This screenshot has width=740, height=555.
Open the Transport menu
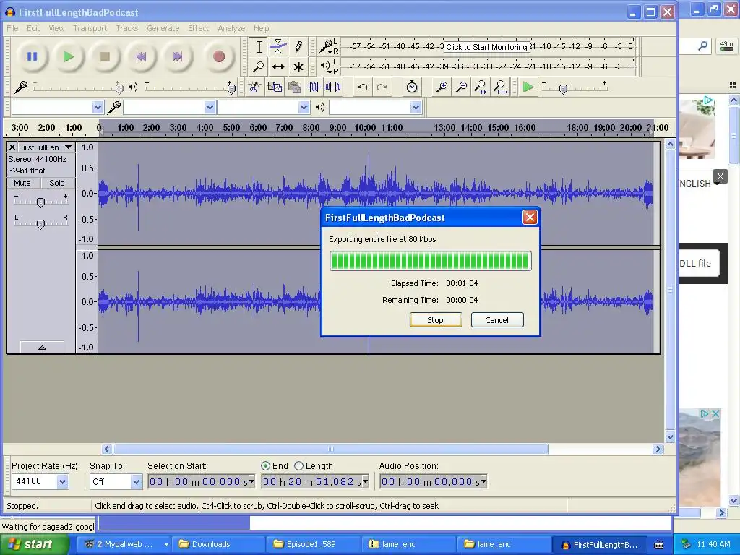(x=90, y=28)
